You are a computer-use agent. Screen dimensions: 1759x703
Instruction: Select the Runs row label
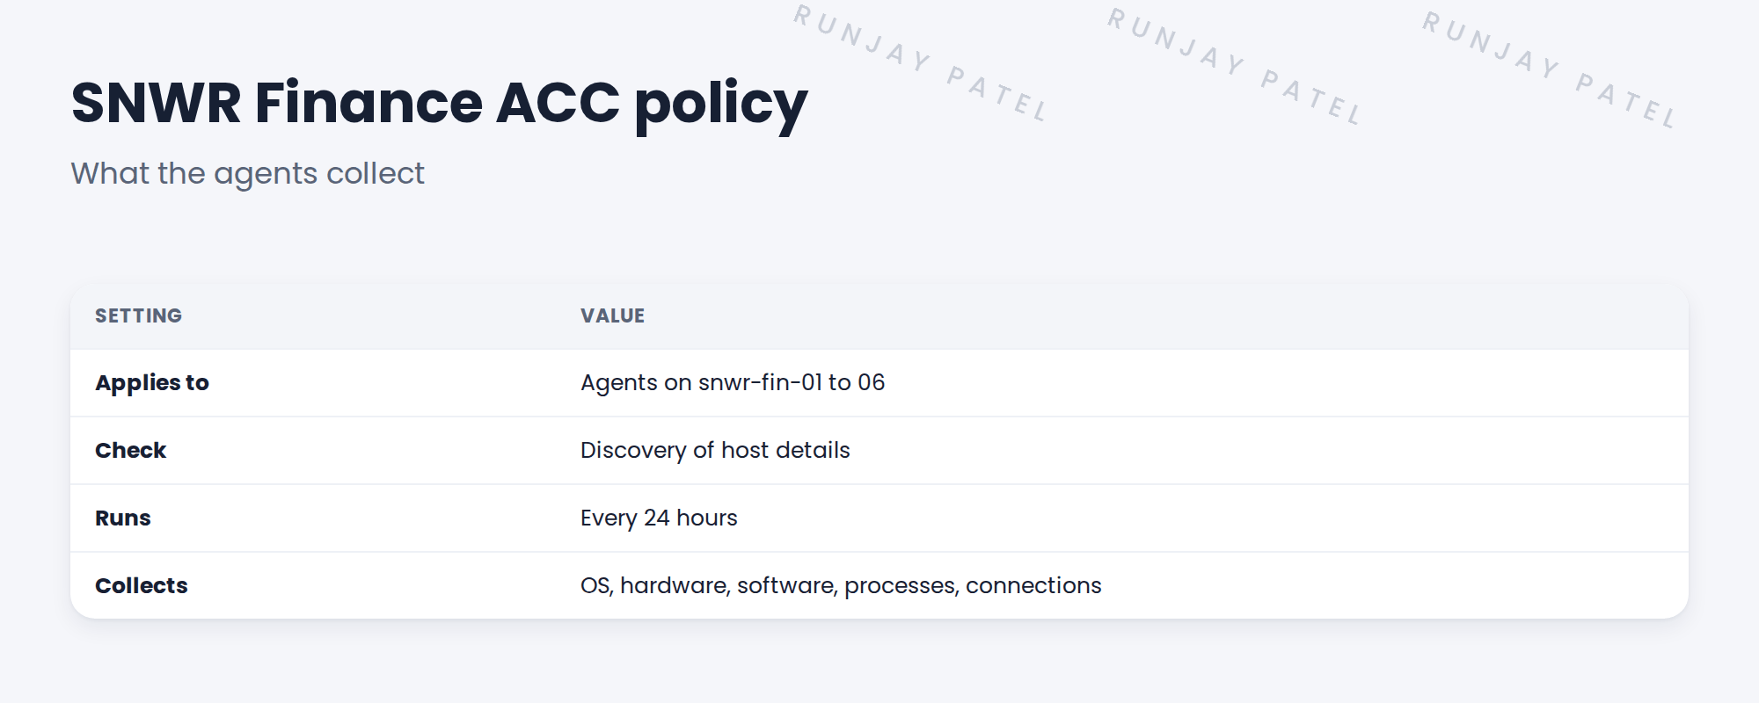click(x=123, y=518)
